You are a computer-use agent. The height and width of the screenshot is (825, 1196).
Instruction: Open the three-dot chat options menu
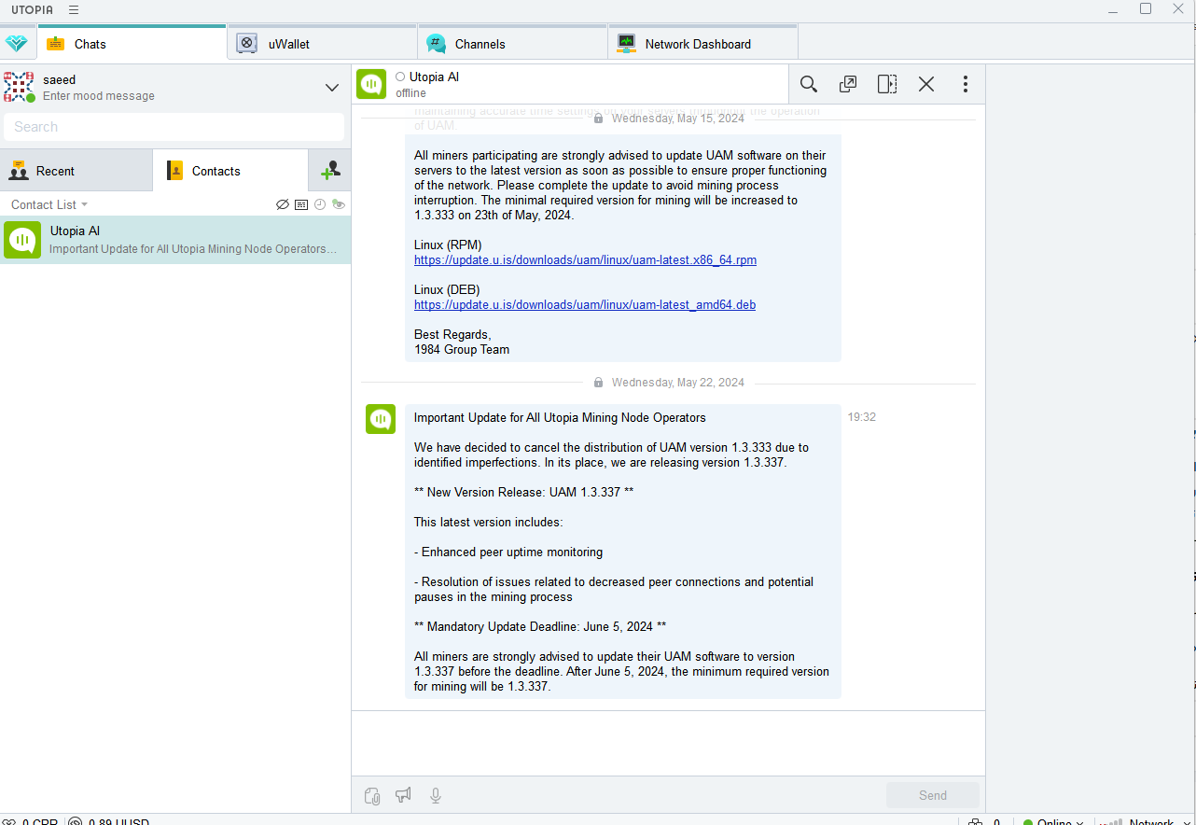[x=966, y=84]
